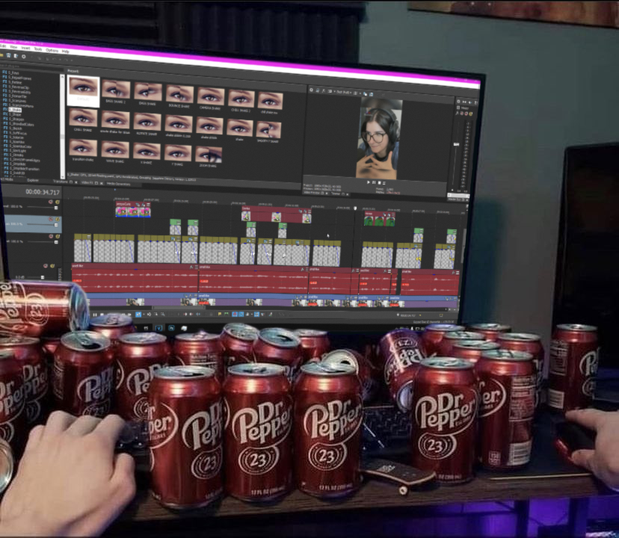Click the Explorer tab in media panel
The image size is (619, 538).
(x=34, y=181)
